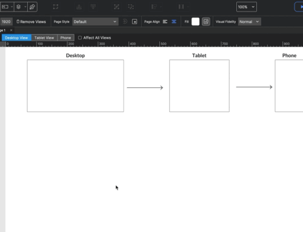The width and height of the screenshot is (303, 232).
Task: Switch to Desktop View tab
Action: (16, 38)
